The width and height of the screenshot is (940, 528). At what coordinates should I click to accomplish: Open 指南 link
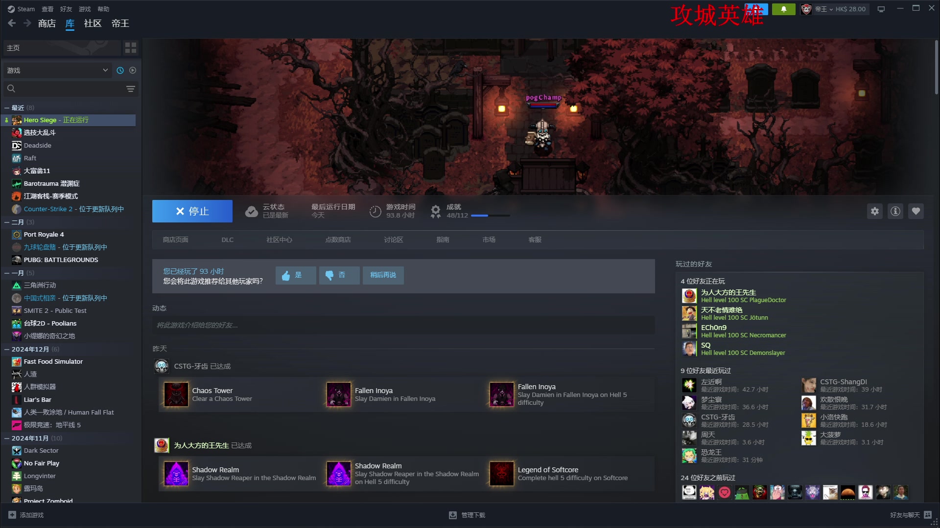443,240
